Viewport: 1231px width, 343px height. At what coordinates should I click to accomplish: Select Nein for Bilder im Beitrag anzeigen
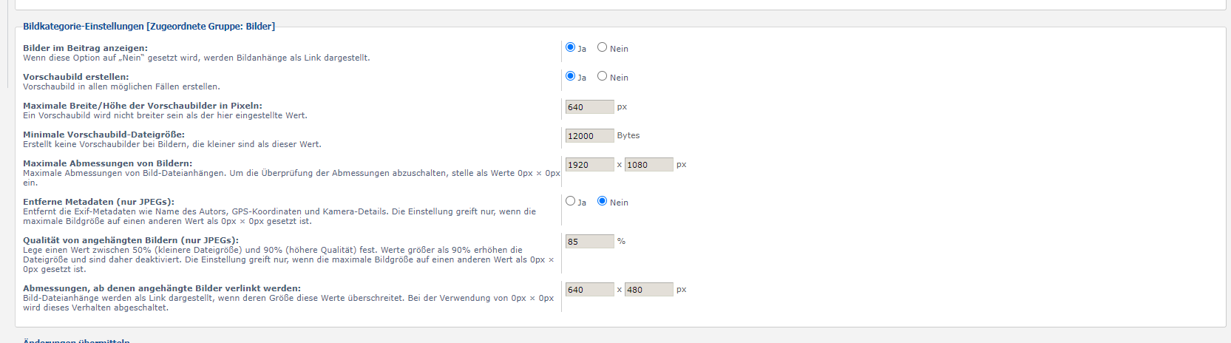click(602, 47)
